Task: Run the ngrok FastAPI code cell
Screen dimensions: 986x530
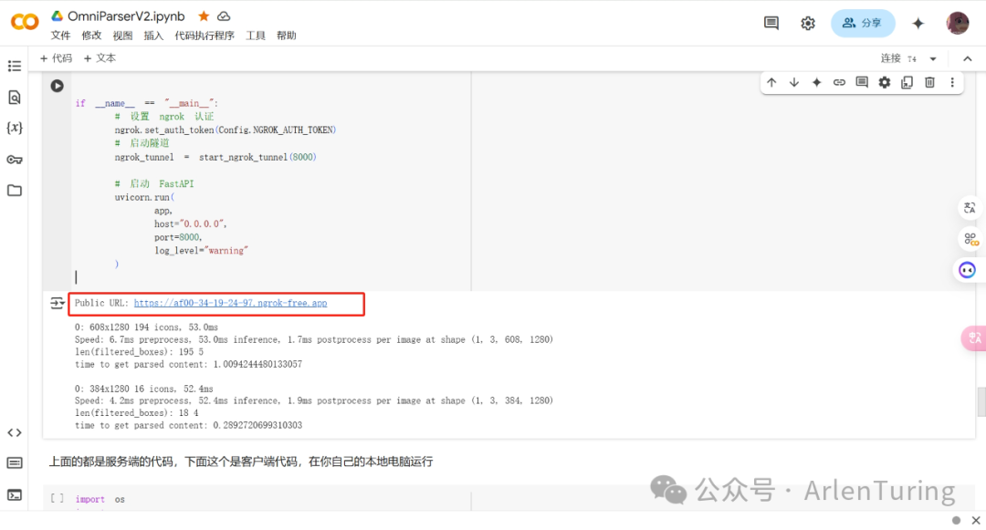Action: [58, 86]
